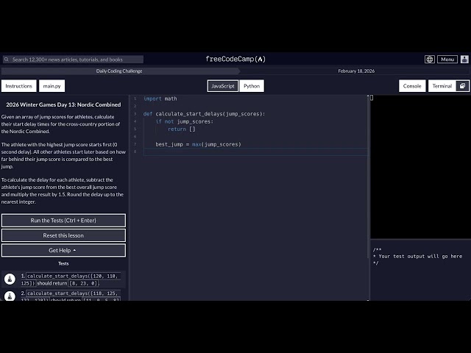Click the 'def calculate_start_delays' line

205,114
